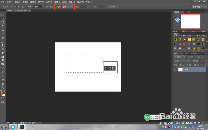
Task: Select the Eyedropper tool
Action: pos(3,34)
